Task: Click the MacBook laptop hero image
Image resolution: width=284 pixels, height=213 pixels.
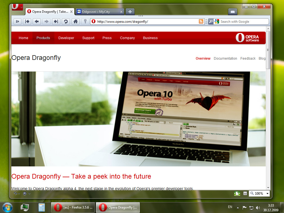Action: [138, 119]
